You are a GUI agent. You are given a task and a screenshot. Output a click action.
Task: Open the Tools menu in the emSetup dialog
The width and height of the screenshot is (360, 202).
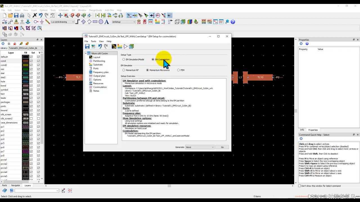pos(93,41)
